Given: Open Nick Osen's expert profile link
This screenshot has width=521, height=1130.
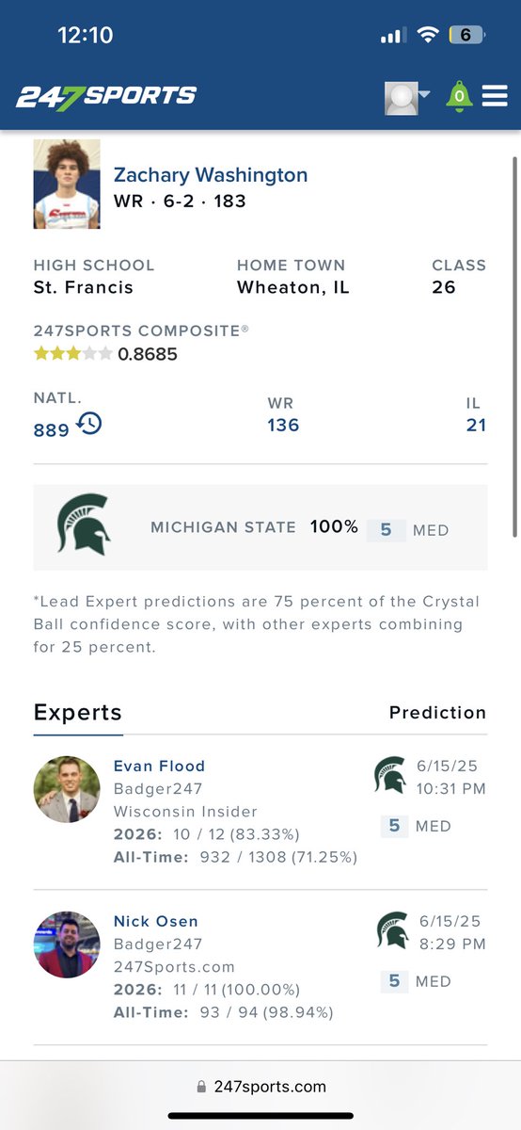Looking at the screenshot, I should pos(156,921).
